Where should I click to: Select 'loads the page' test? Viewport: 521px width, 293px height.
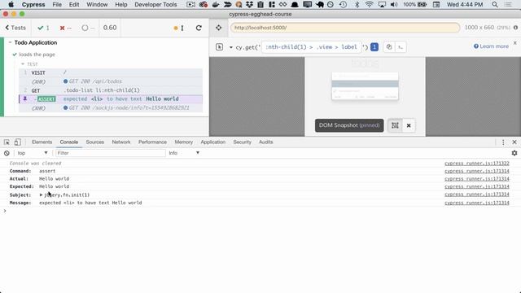[37, 55]
